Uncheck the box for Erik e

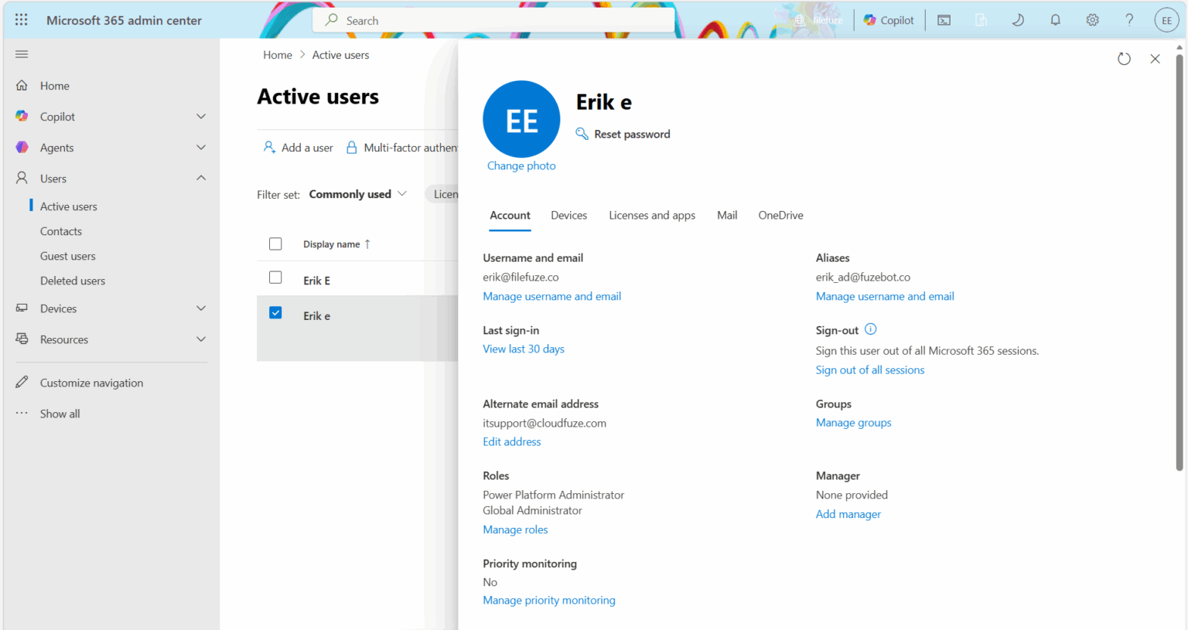pos(275,313)
